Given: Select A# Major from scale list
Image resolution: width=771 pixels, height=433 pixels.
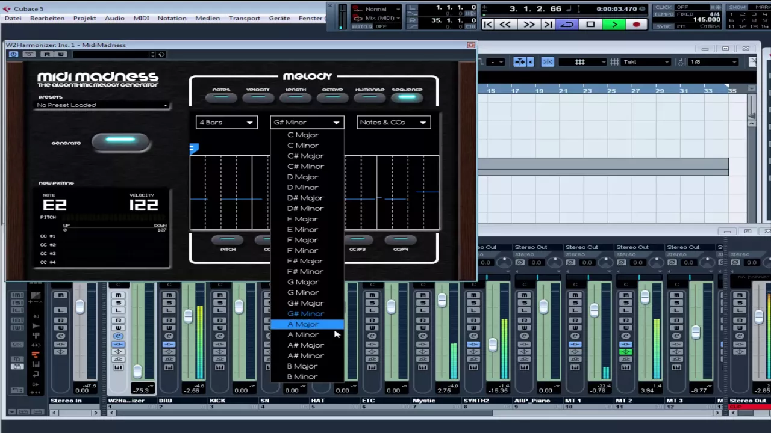Looking at the screenshot, I should 307,345.
